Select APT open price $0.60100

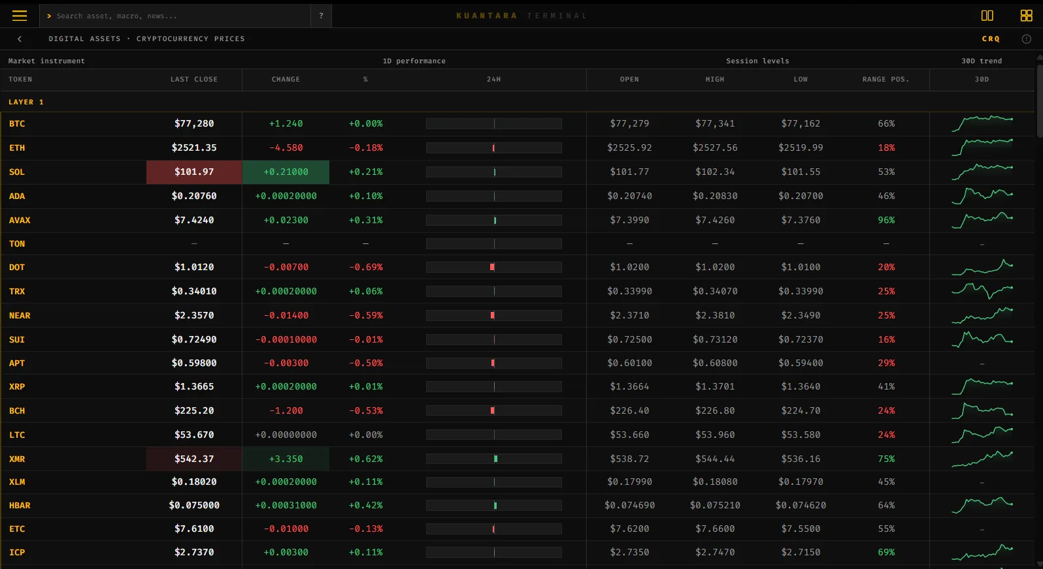click(x=629, y=363)
